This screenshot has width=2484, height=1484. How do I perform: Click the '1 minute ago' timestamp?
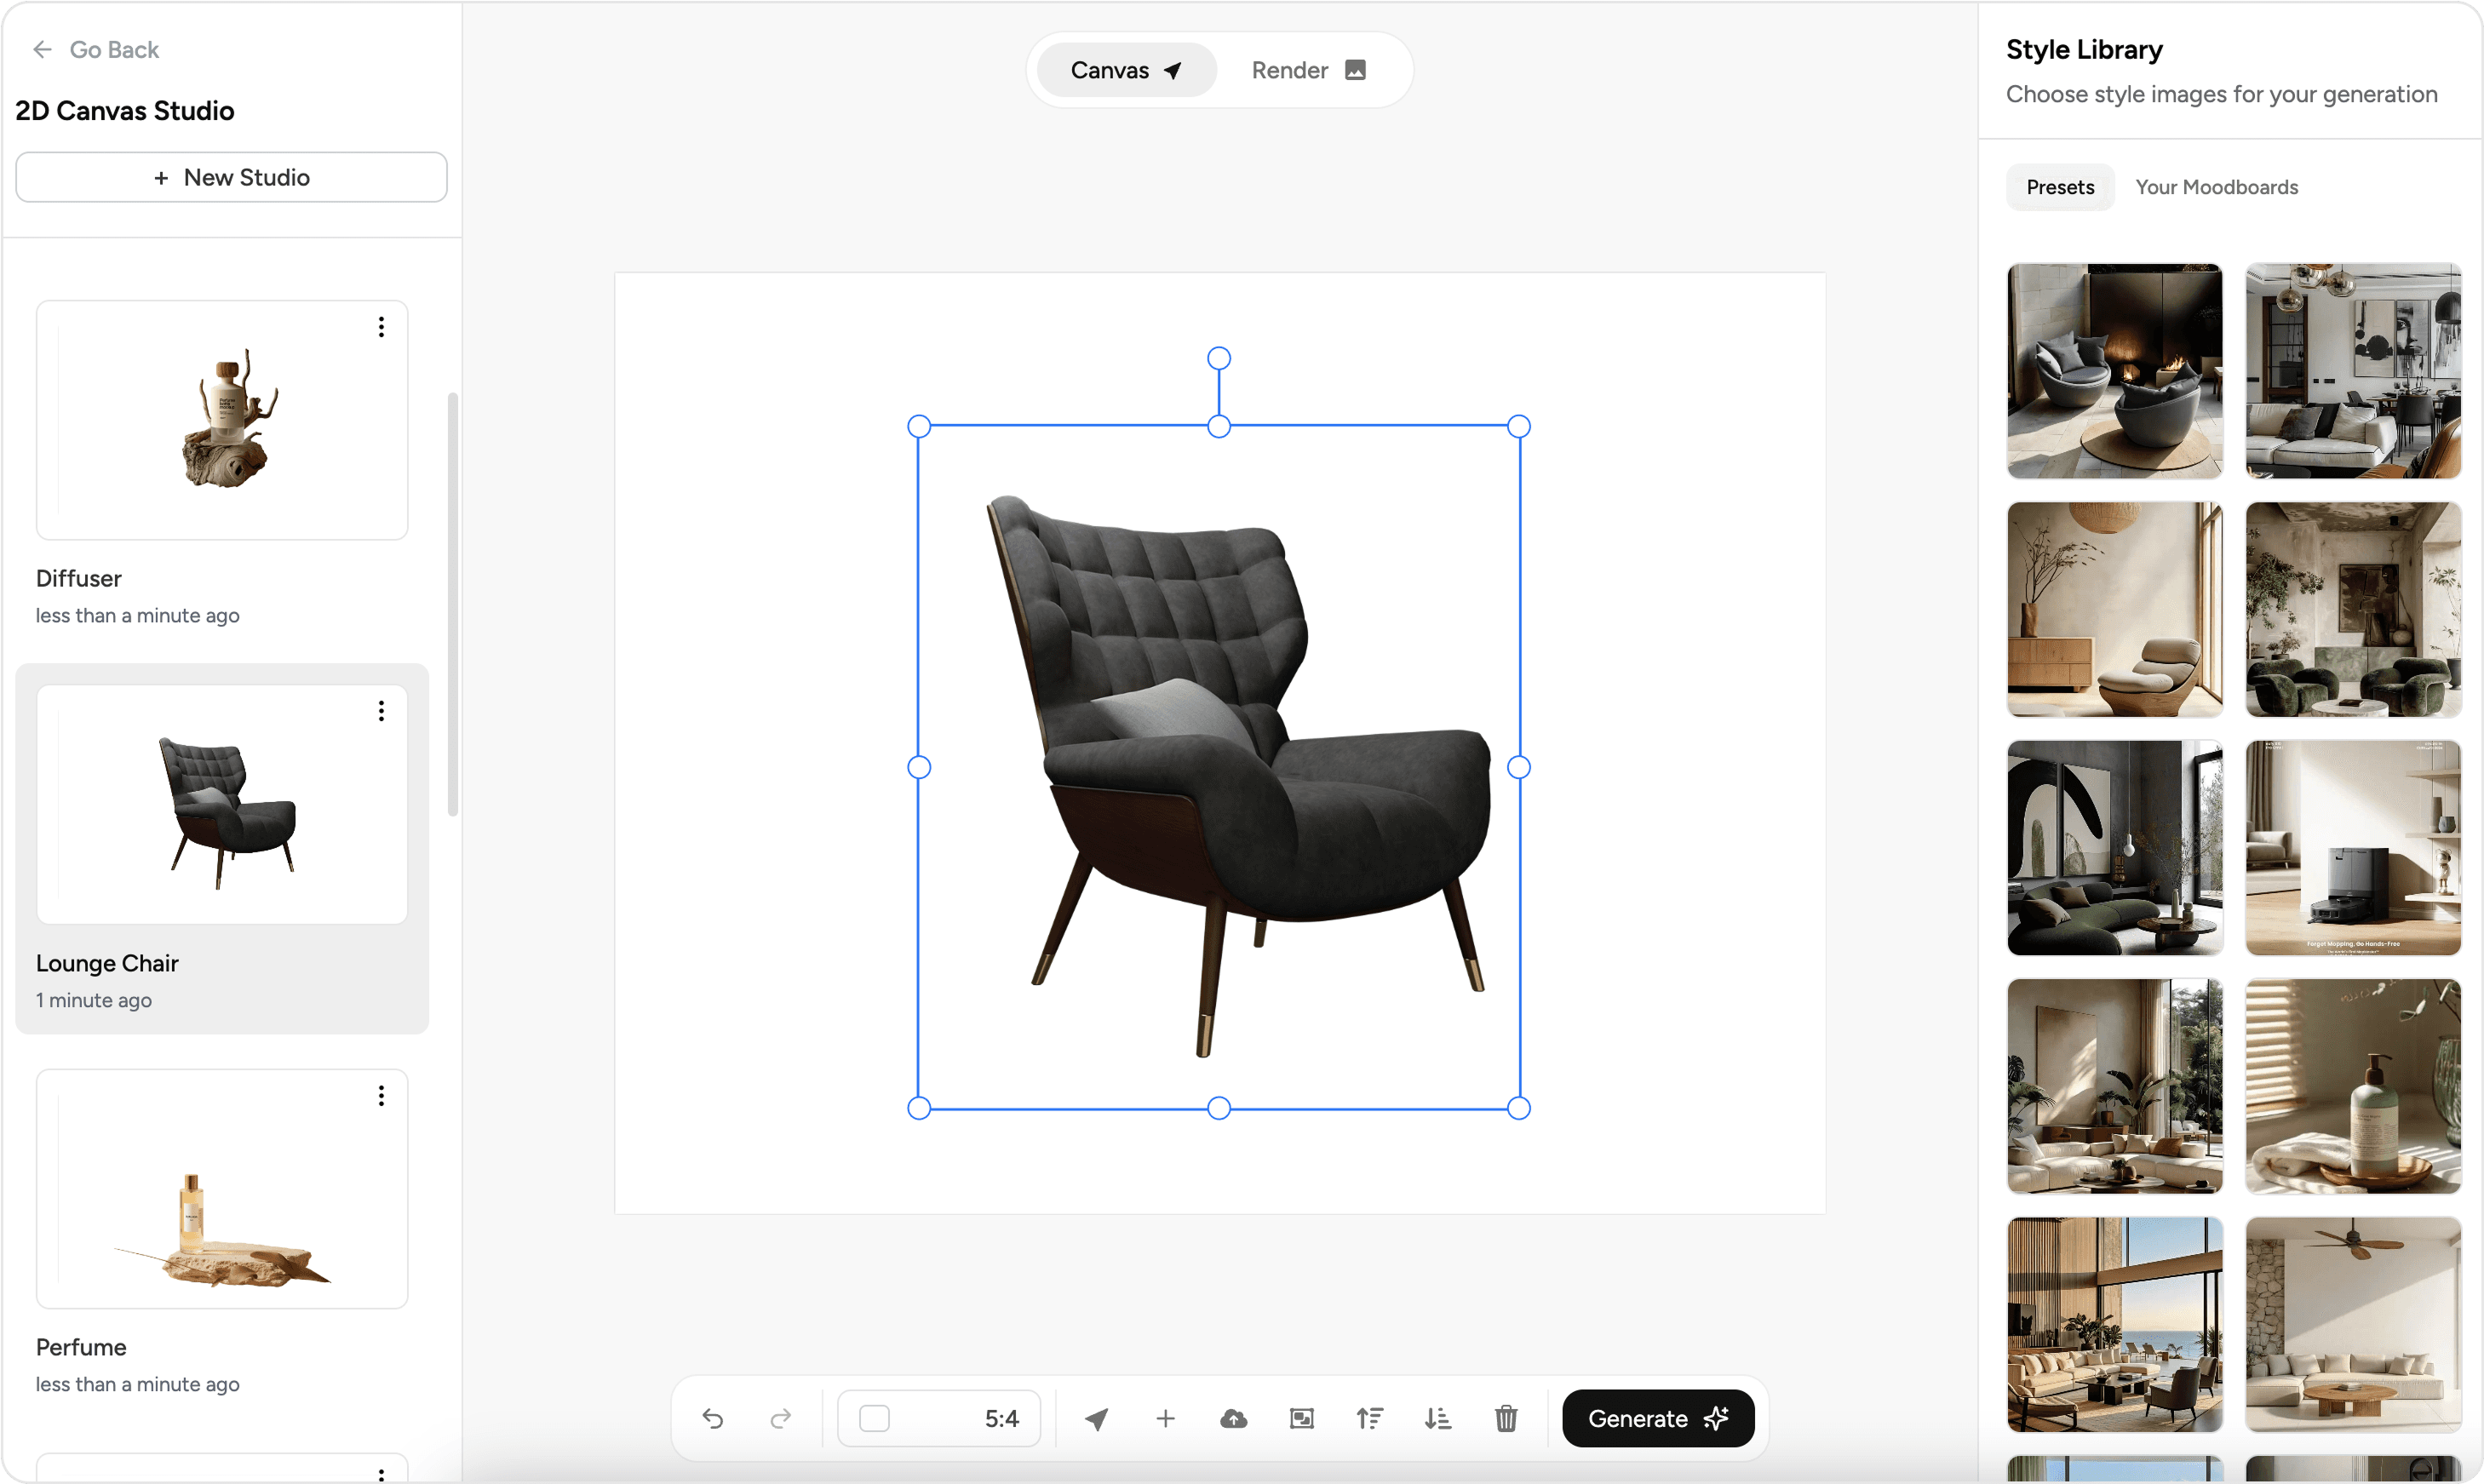[x=94, y=1000]
